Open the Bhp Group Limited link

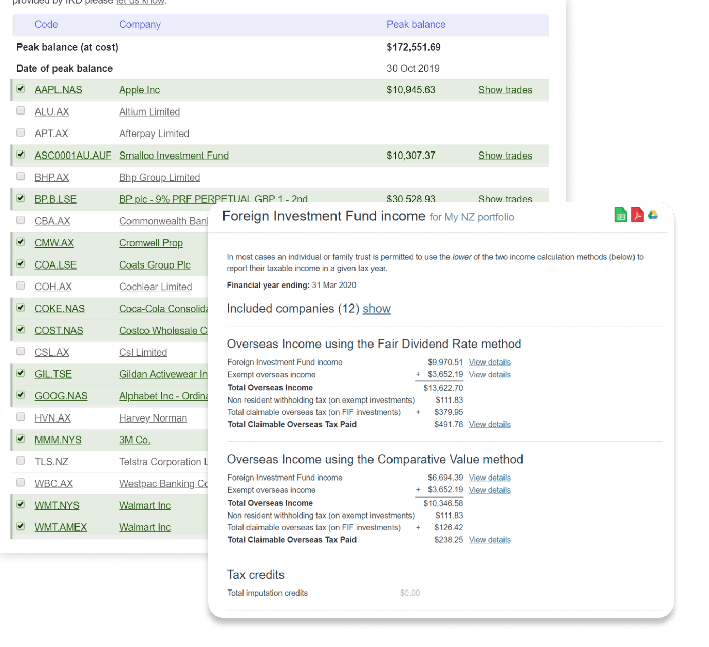coord(159,177)
